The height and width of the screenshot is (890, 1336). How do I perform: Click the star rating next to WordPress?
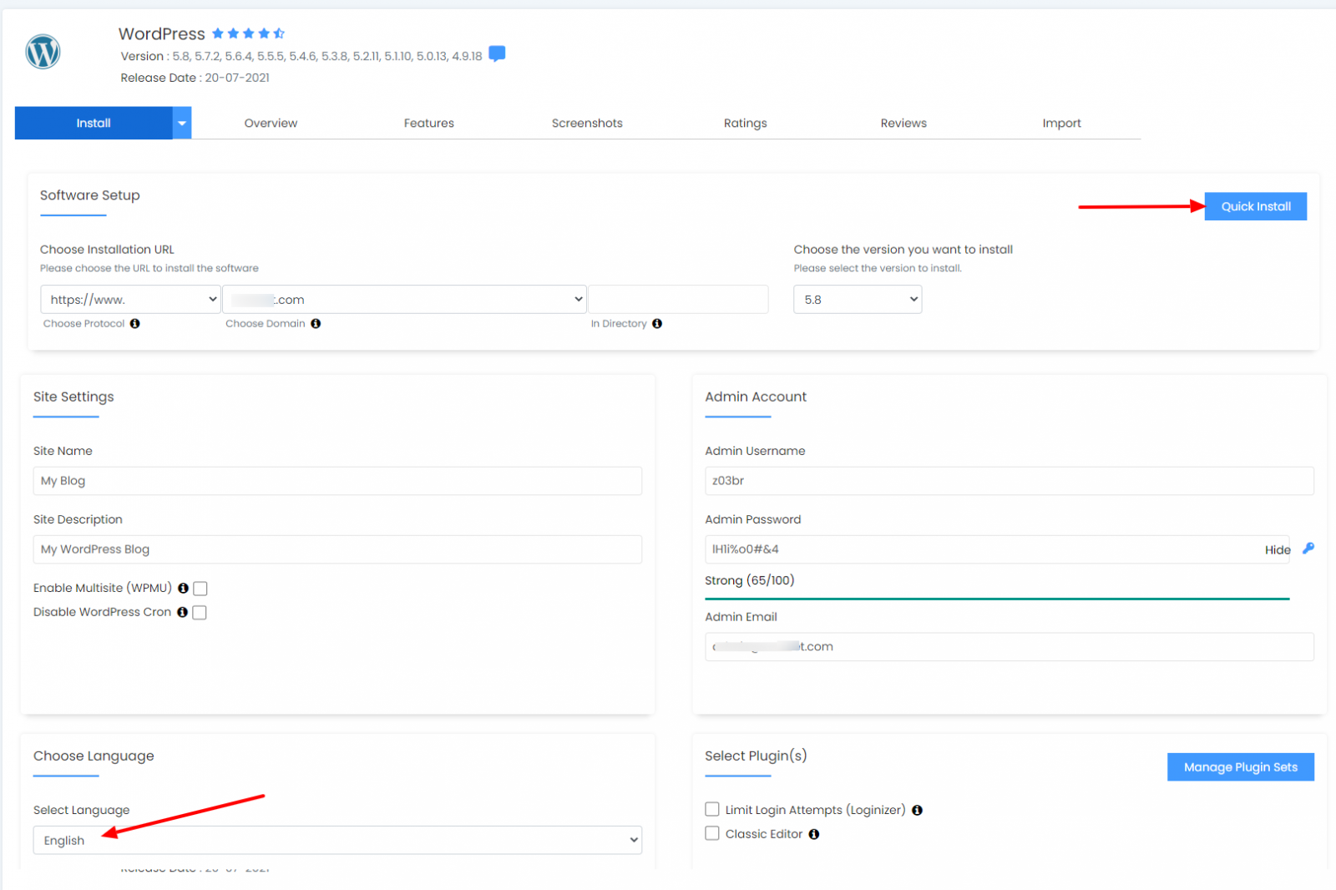pos(248,33)
